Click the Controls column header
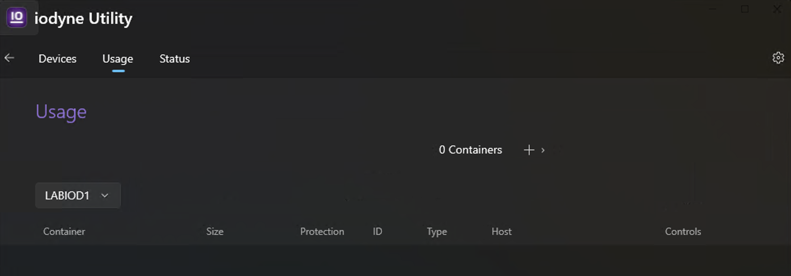 pos(683,232)
